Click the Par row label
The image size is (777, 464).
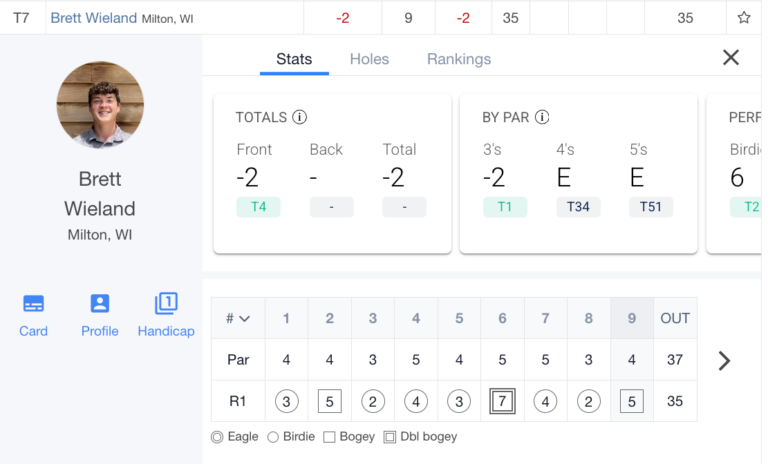pyautogui.click(x=238, y=360)
